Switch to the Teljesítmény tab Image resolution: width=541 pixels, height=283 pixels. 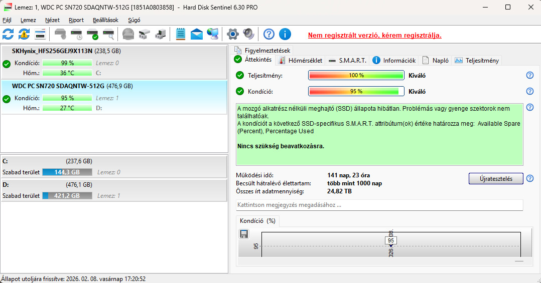pyautogui.click(x=476, y=61)
